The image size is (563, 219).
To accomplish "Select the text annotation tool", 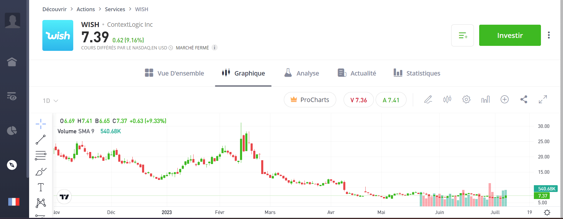I will (x=41, y=187).
